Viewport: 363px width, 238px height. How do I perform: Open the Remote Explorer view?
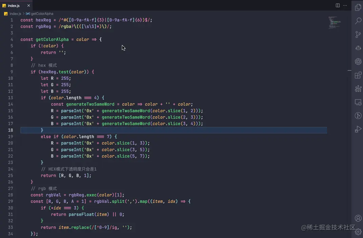click(358, 102)
